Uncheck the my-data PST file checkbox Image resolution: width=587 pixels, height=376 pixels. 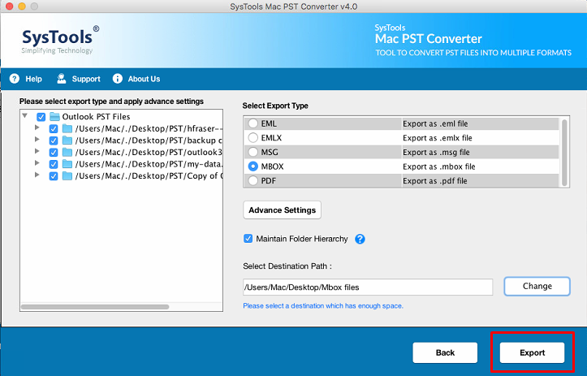(54, 164)
